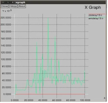Viewport: 108px width, 103px height.
Task: Click the 0.0000 y-axis label
Action: click(x=7, y=94)
